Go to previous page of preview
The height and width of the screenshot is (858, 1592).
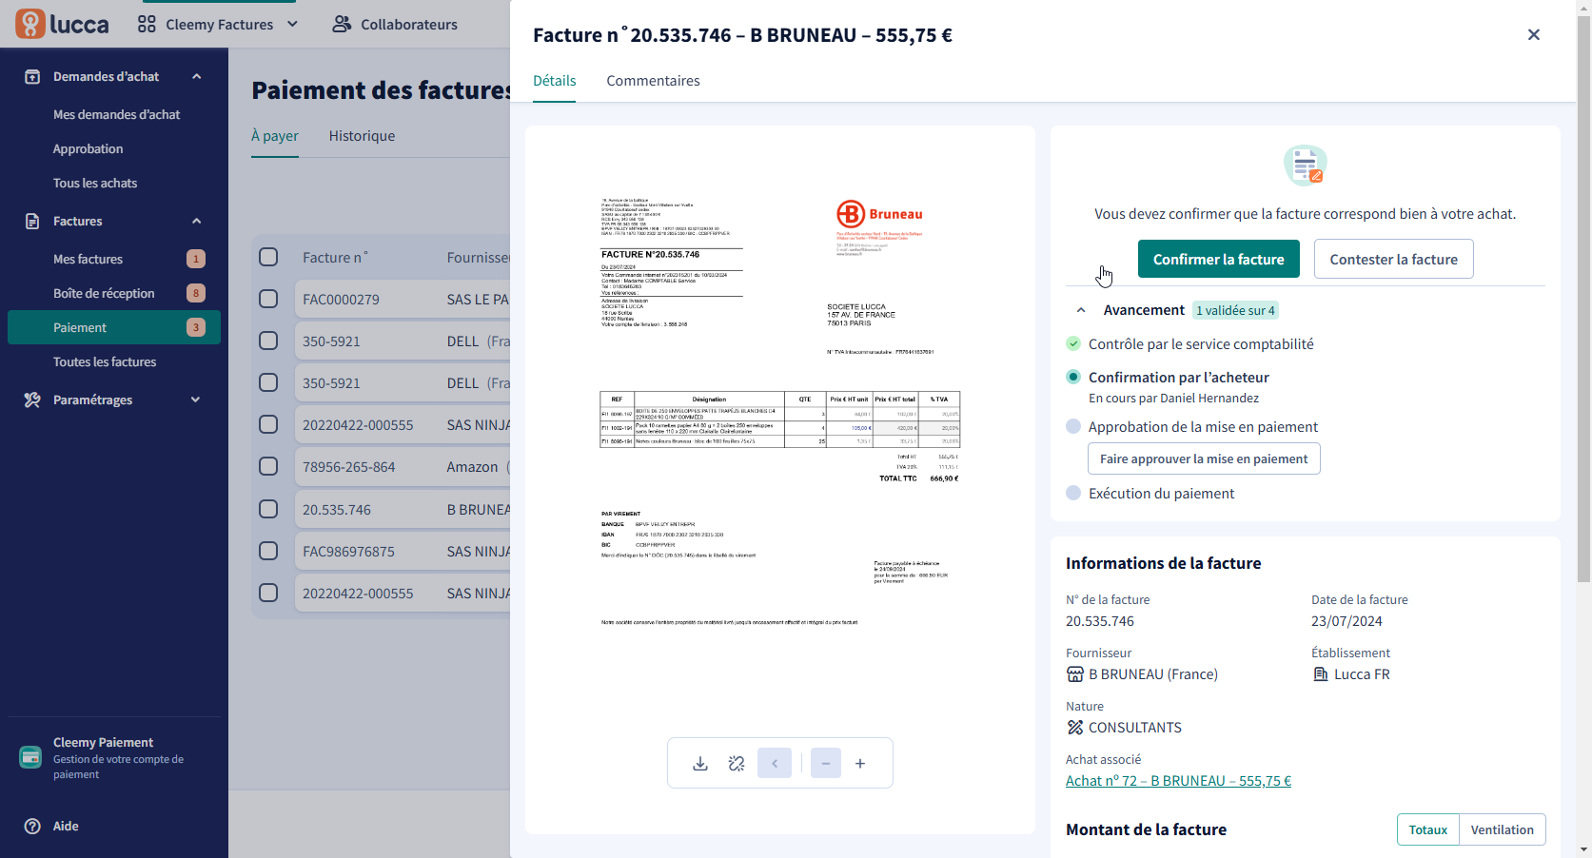775,763
